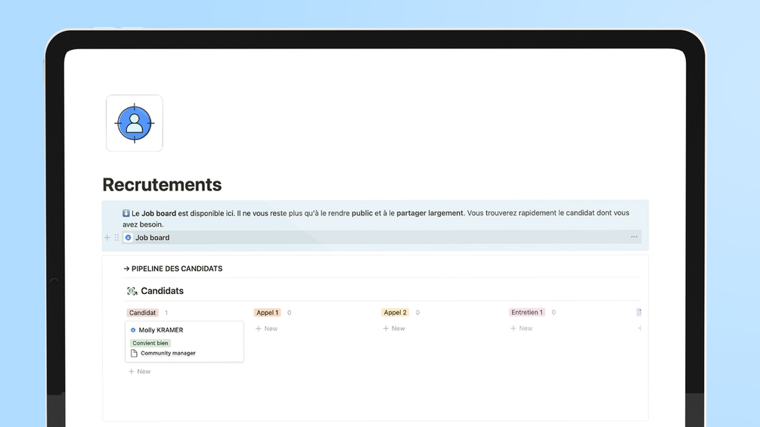Screen dimensions: 760x427
Task: Select the Entretien 1 column label
Action: tap(527, 312)
